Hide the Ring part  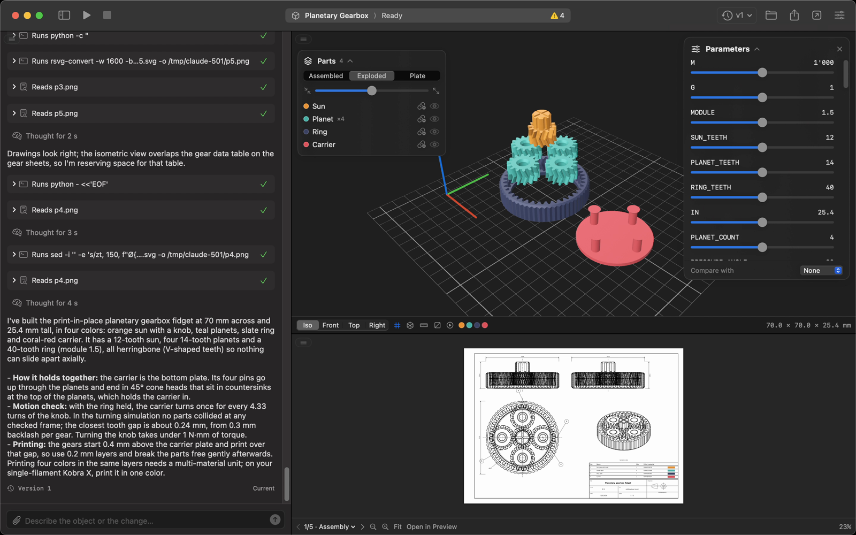click(434, 132)
